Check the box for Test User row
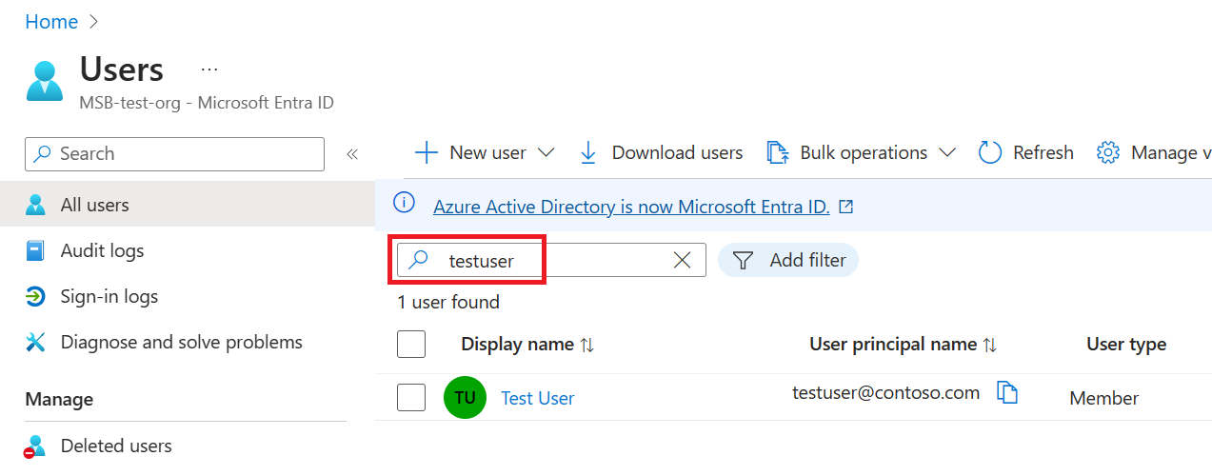The width and height of the screenshot is (1212, 476). click(x=411, y=397)
